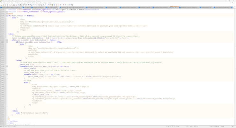The image size is (236, 128).
Task: Open the Function List panel
Action: 56,5
